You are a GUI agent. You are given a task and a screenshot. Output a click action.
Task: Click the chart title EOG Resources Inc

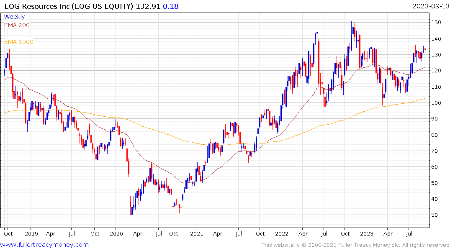pos(37,6)
